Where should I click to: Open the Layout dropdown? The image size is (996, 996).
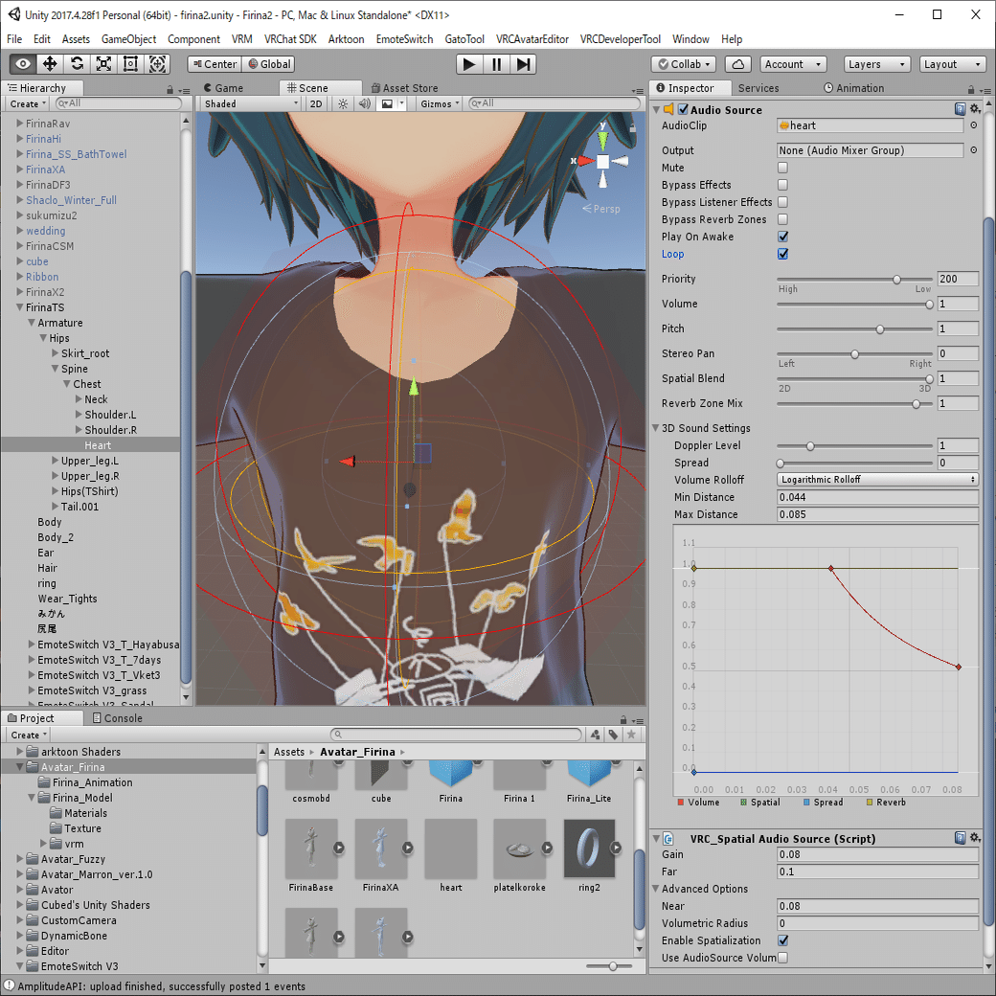pyautogui.click(x=952, y=64)
